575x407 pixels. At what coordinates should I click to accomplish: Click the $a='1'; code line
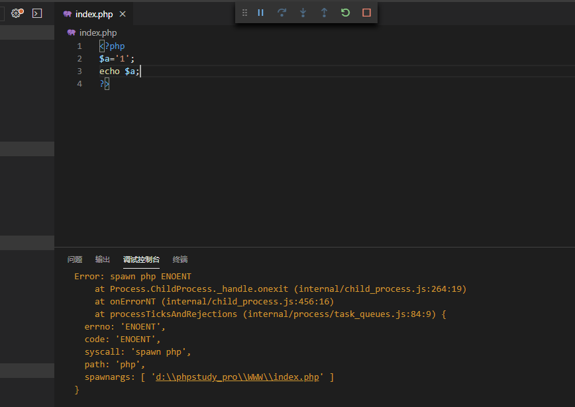coord(117,59)
